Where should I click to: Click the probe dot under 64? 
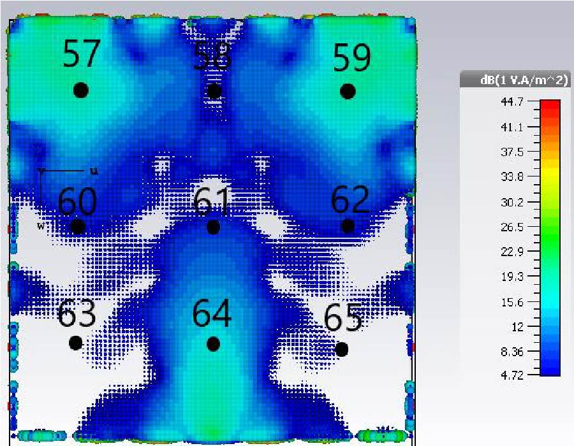click(x=214, y=344)
